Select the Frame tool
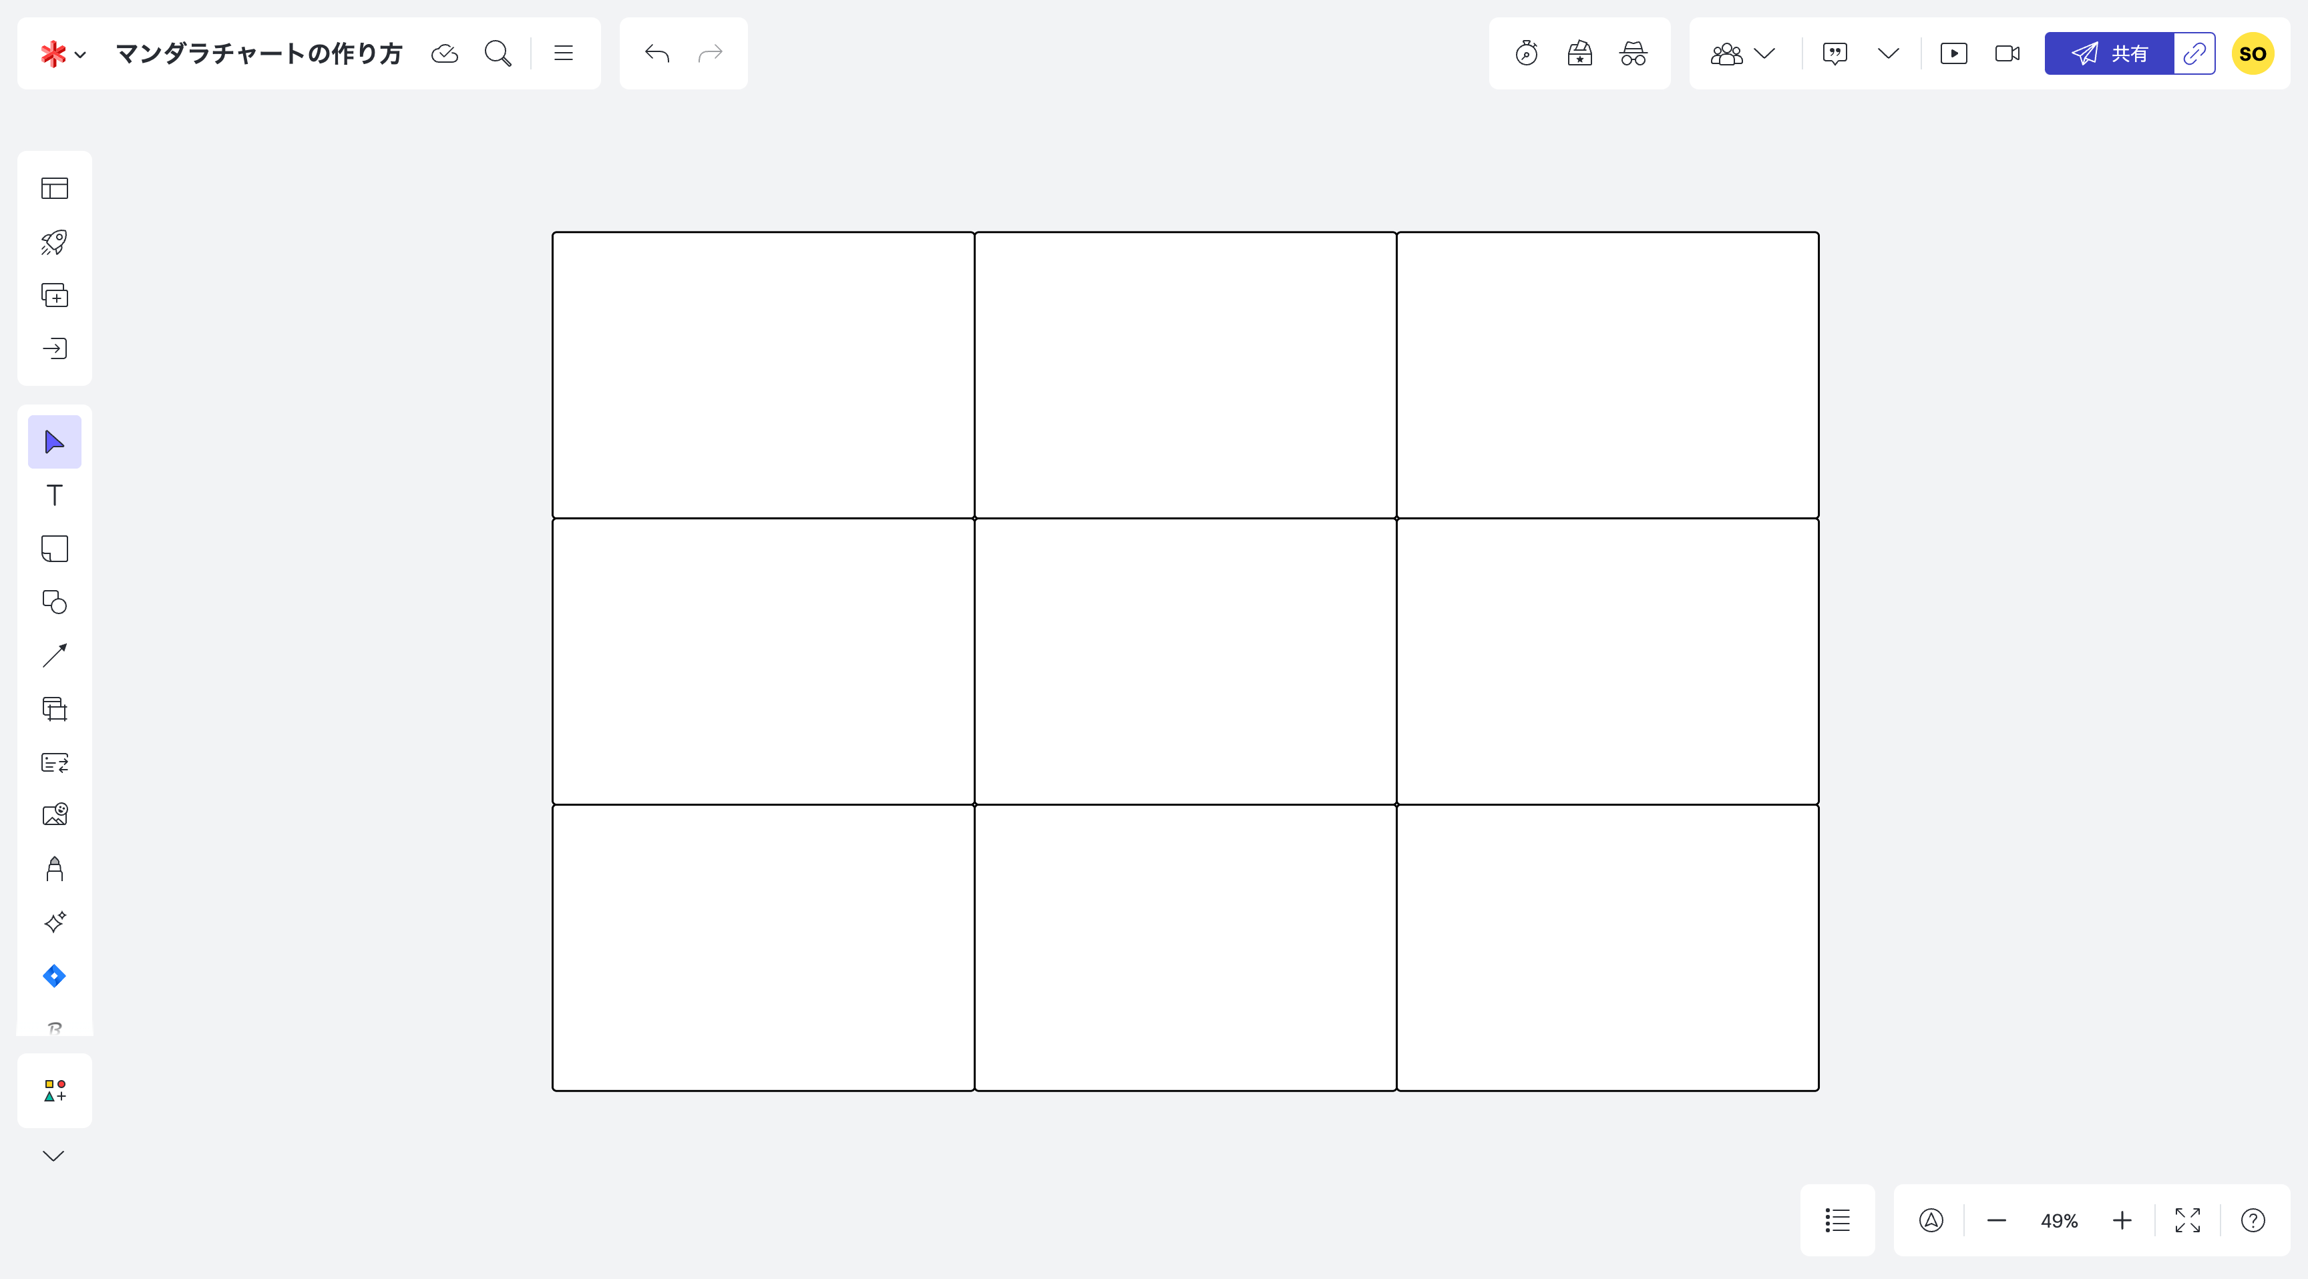This screenshot has width=2308, height=1279. tap(55, 710)
